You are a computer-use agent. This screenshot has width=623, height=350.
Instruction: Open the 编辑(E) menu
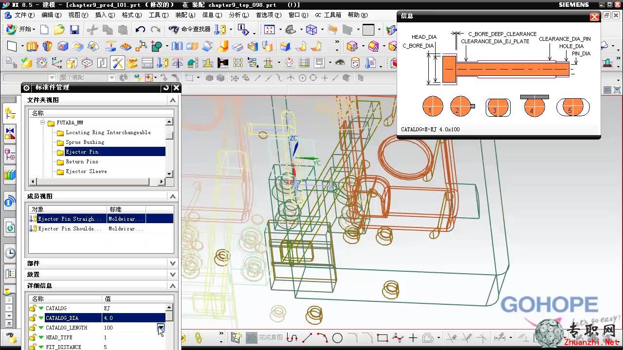click(x=52, y=15)
